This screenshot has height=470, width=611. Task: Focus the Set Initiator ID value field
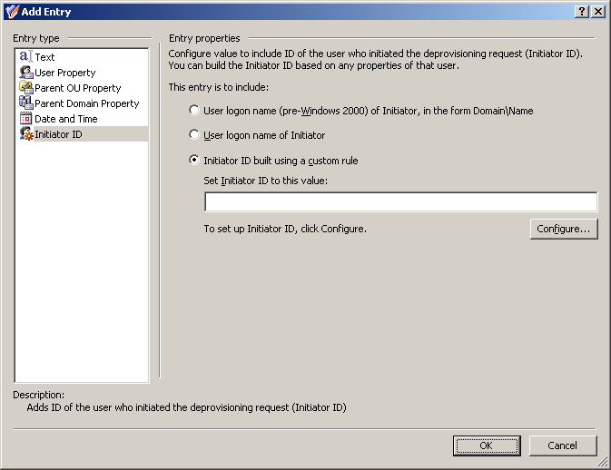400,201
